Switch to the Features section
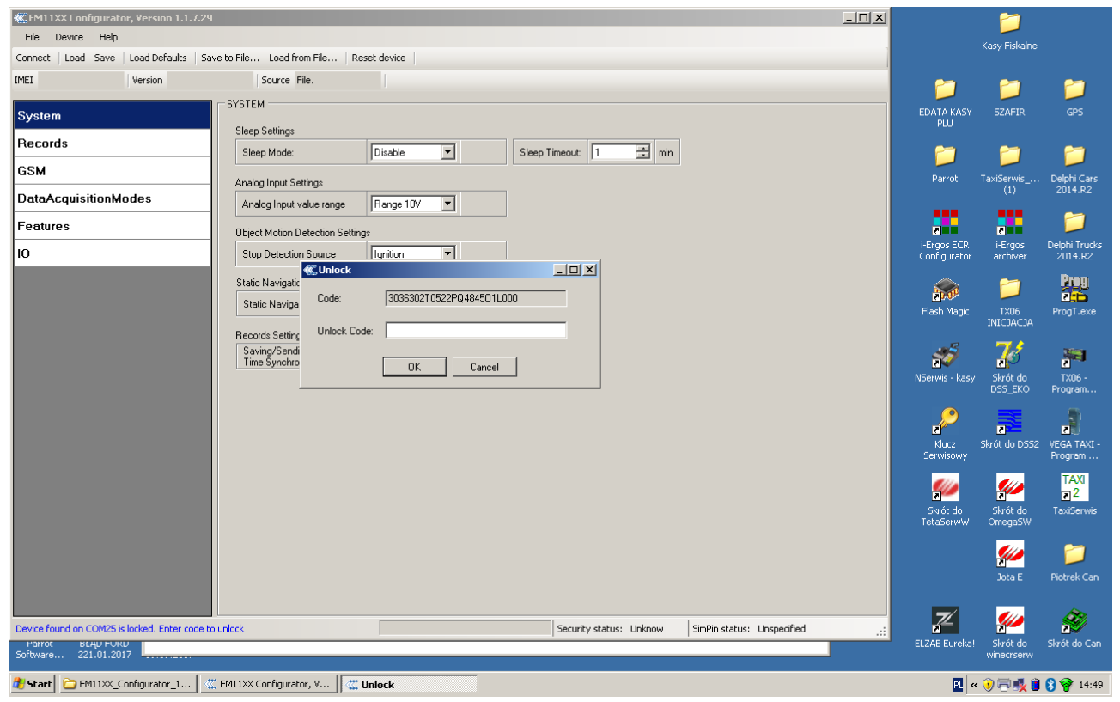 pos(113,226)
